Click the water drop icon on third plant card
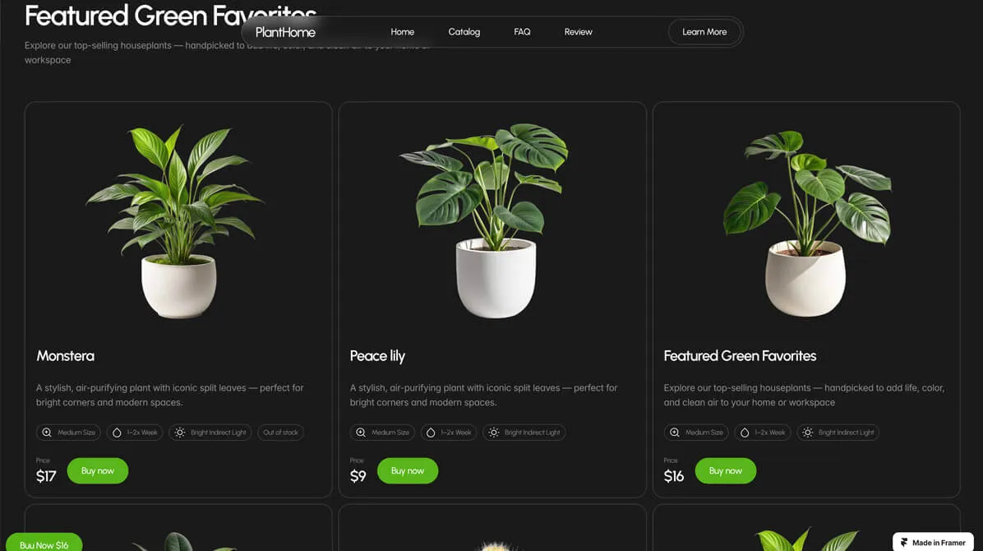Image resolution: width=983 pixels, height=551 pixels. (x=745, y=433)
